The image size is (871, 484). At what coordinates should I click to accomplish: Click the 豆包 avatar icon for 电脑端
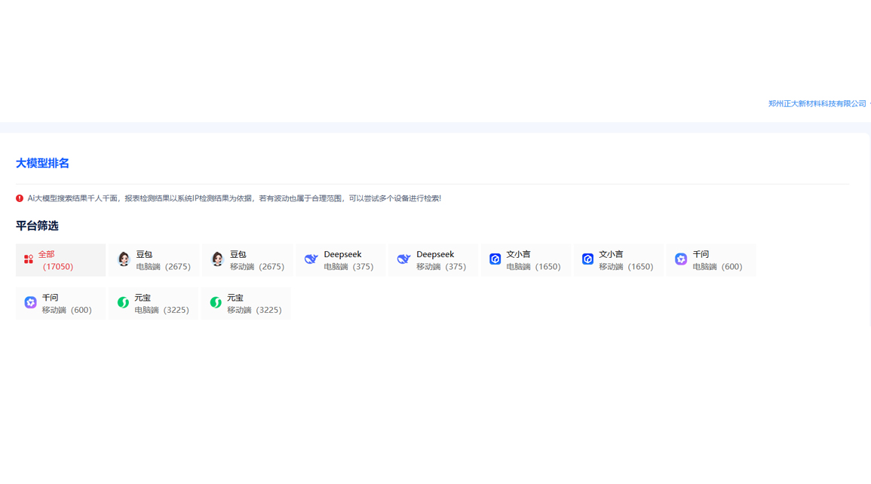click(x=124, y=259)
